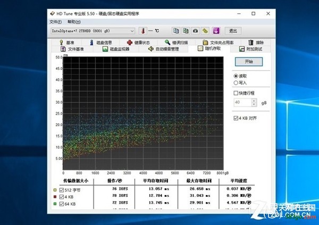Click the 传输数据大小 column header

(75, 181)
